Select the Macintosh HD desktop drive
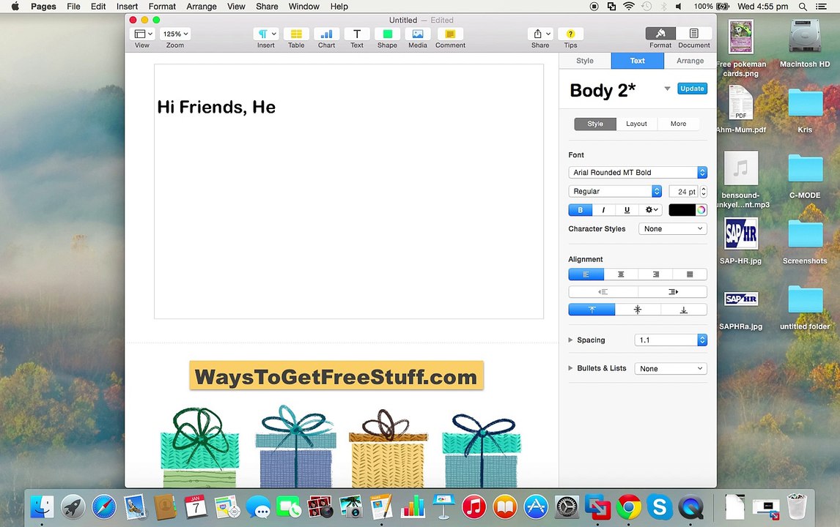Image resolution: width=840 pixels, height=527 pixels. (x=805, y=44)
